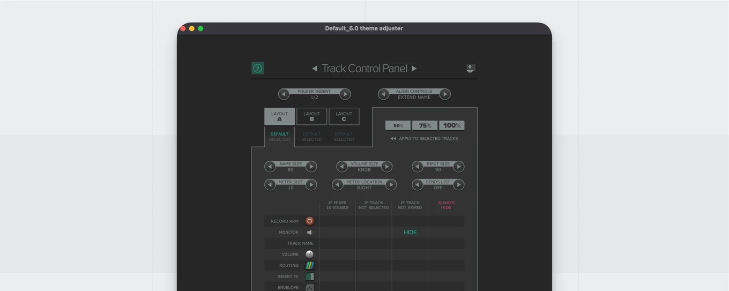This screenshot has width=729, height=291.
Task: Click the IF MIXER IS VISIBLE column header
Action: (337, 205)
